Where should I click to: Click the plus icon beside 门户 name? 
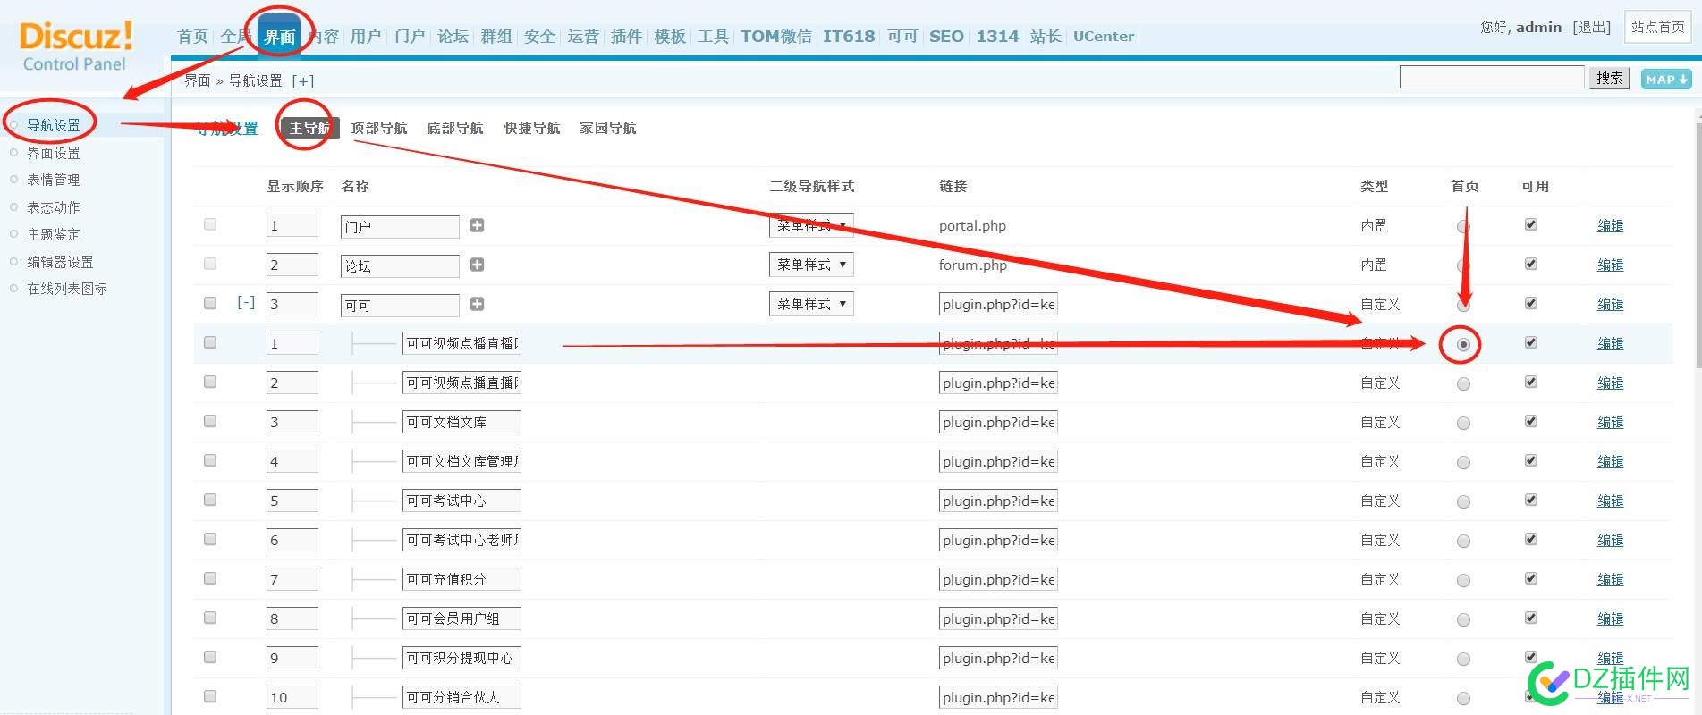[x=477, y=225]
